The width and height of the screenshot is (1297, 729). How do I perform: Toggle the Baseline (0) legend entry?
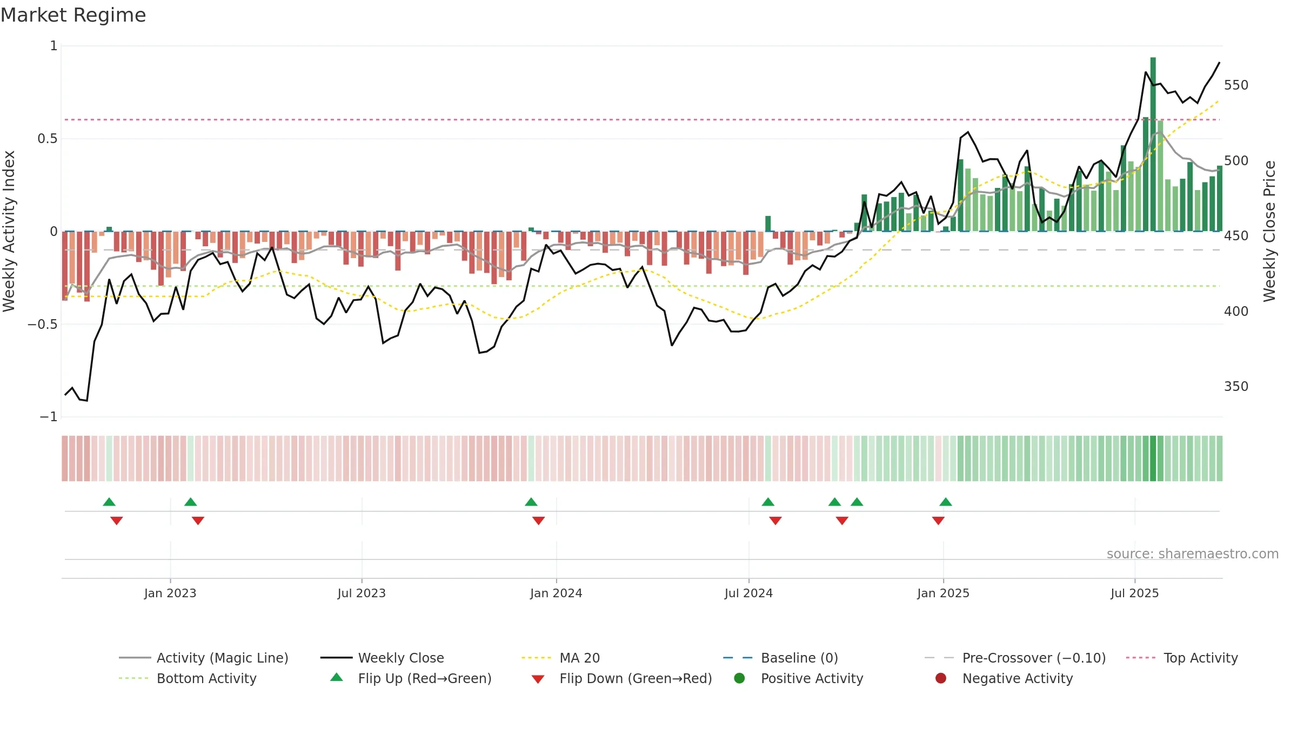coord(780,658)
